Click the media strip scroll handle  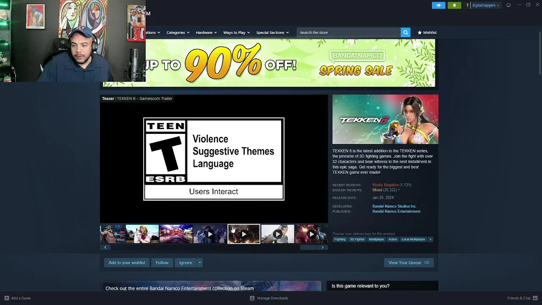pos(308,247)
